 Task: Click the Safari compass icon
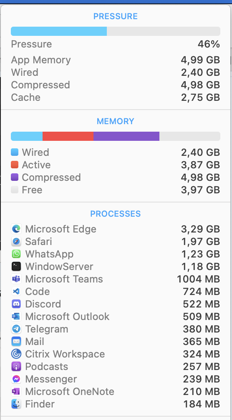click(x=16, y=242)
